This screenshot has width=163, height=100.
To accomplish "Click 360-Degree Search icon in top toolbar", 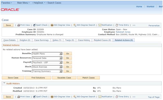I will tap(75, 25).
